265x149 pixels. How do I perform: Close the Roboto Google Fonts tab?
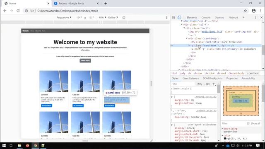(98, 3)
